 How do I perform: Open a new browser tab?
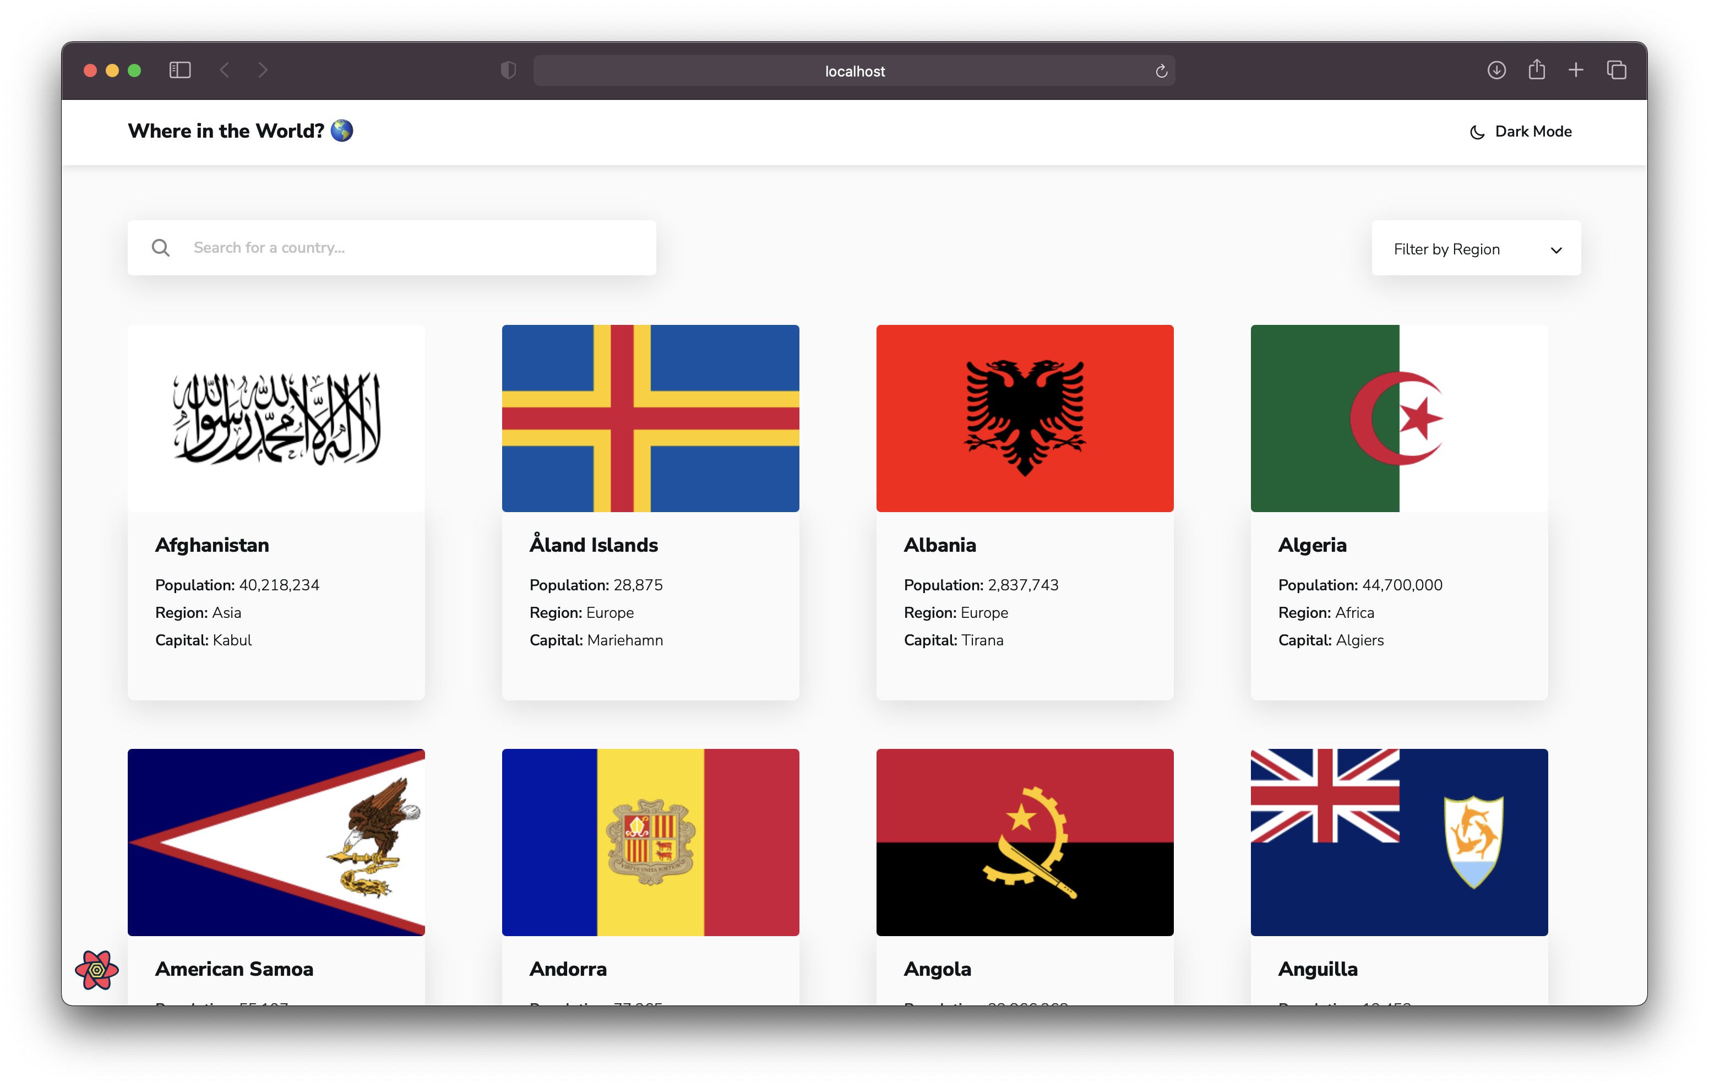pyautogui.click(x=1576, y=69)
